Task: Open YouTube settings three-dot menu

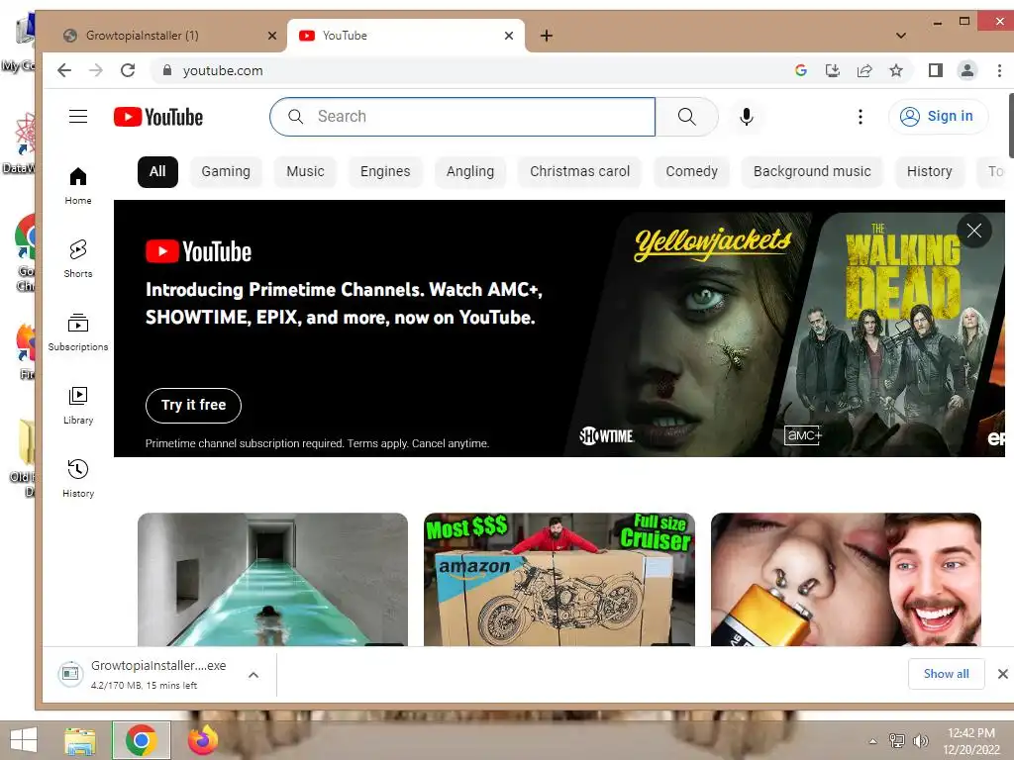Action: coord(861,117)
